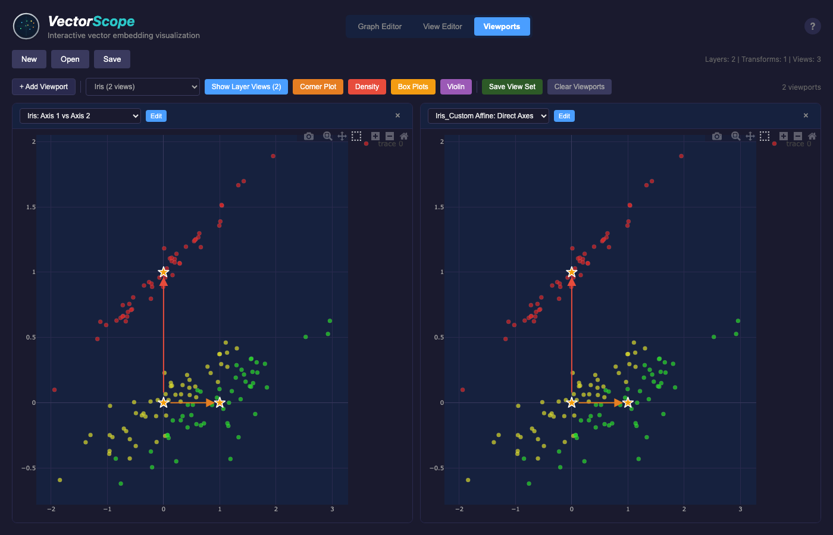
Task: Close the left viewport panel
Action: coord(397,115)
